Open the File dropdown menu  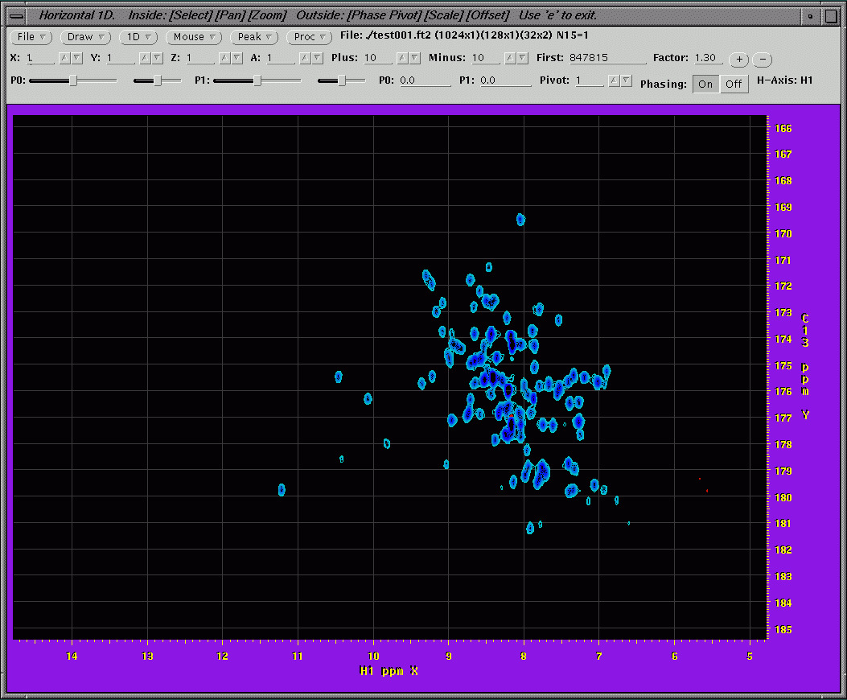(x=31, y=37)
